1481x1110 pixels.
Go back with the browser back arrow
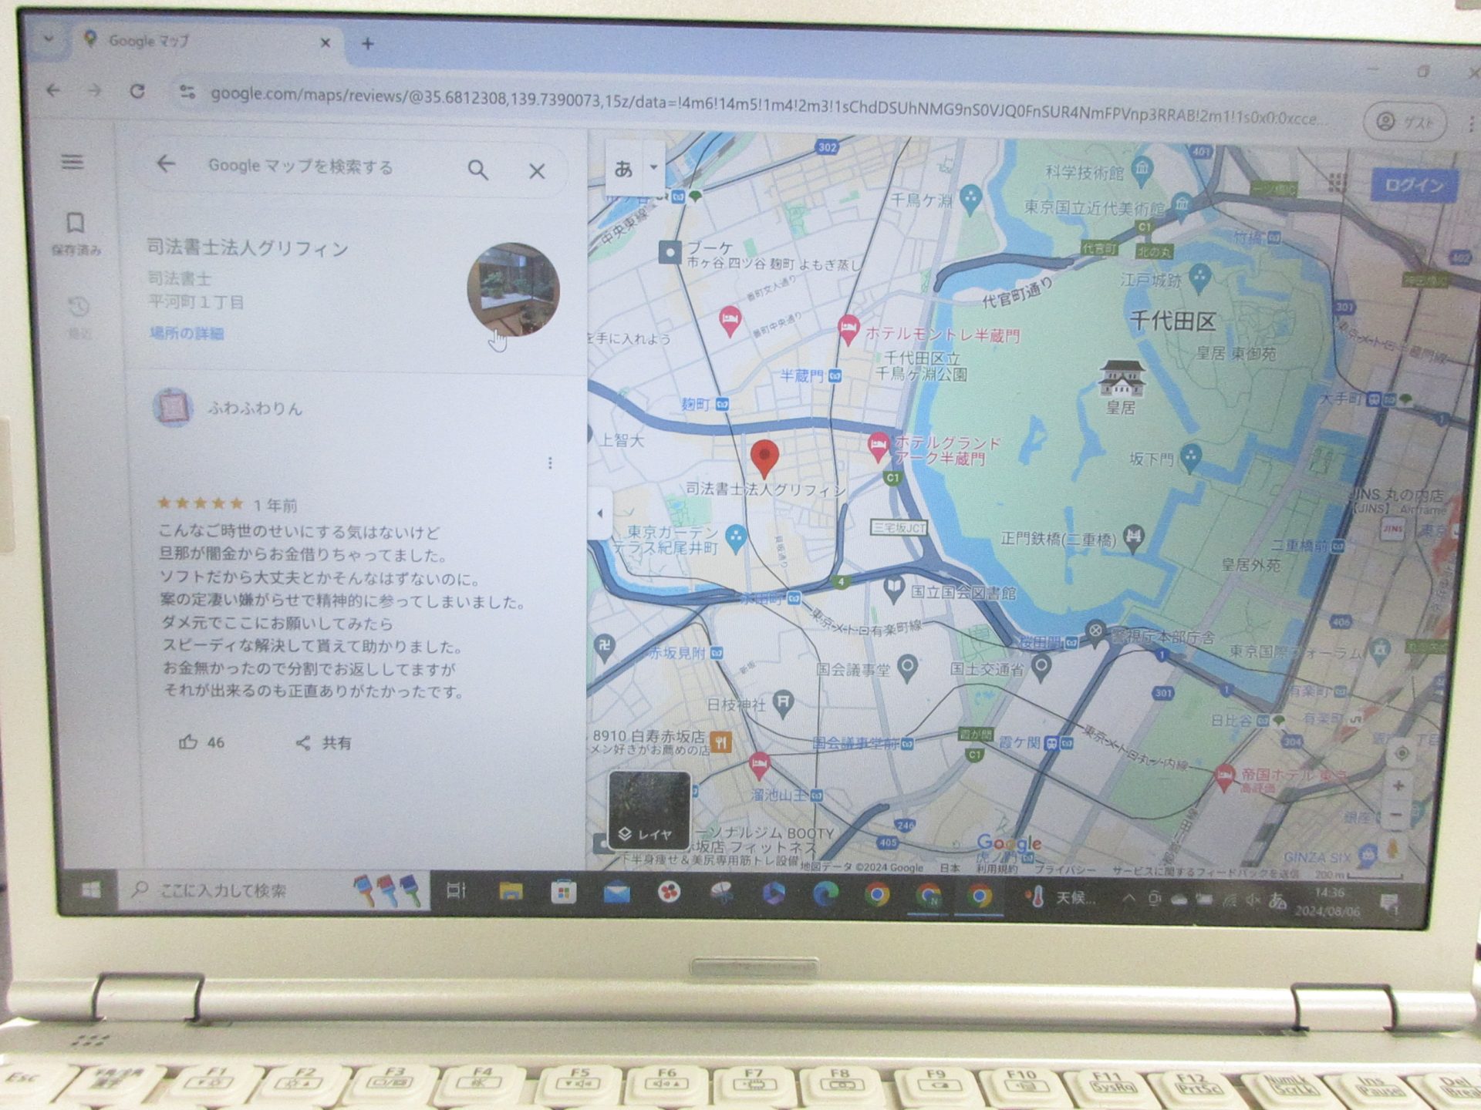tap(53, 90)
